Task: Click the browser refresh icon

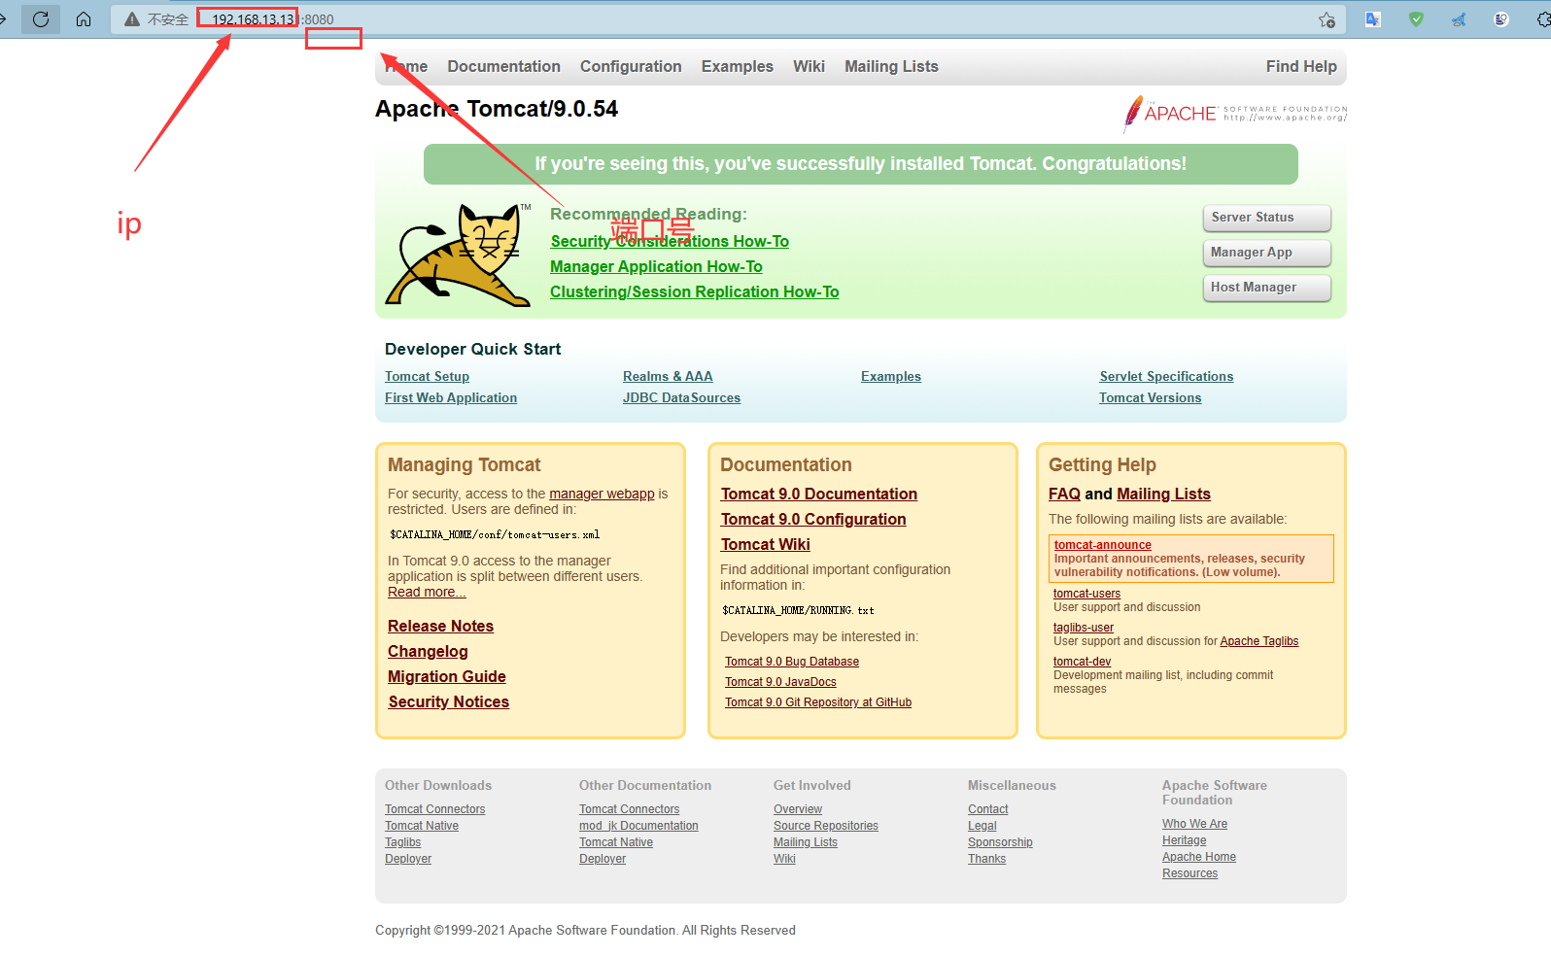Action: coord(41,19)
